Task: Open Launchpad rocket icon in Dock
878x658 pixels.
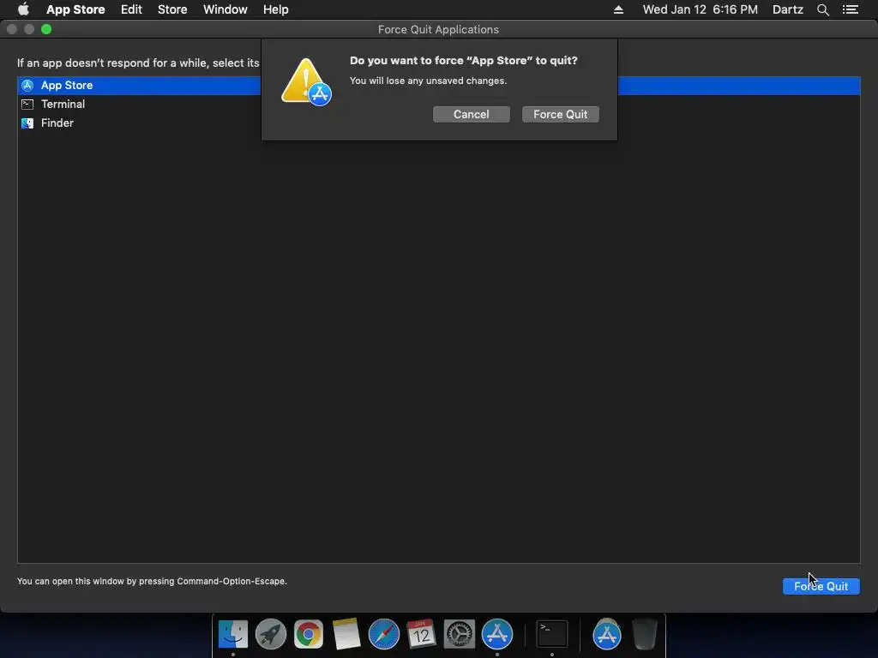Action: (270, 634)
